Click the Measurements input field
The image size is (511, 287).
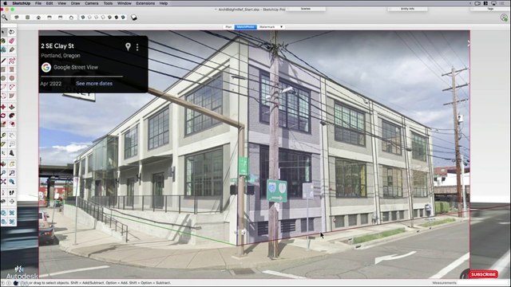tap(484, 283)
